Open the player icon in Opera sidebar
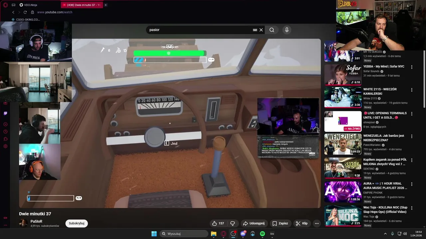Viewport: 426px width, 239px height. [5, 124]
